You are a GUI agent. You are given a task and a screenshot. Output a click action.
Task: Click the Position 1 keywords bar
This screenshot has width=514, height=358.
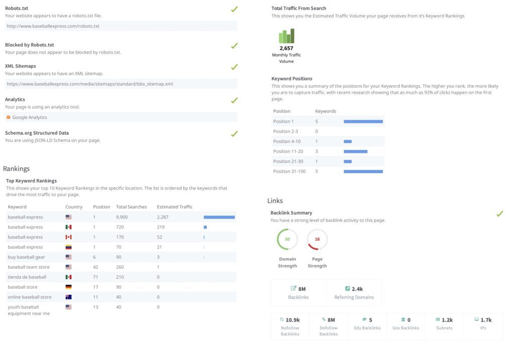(363, 121)
